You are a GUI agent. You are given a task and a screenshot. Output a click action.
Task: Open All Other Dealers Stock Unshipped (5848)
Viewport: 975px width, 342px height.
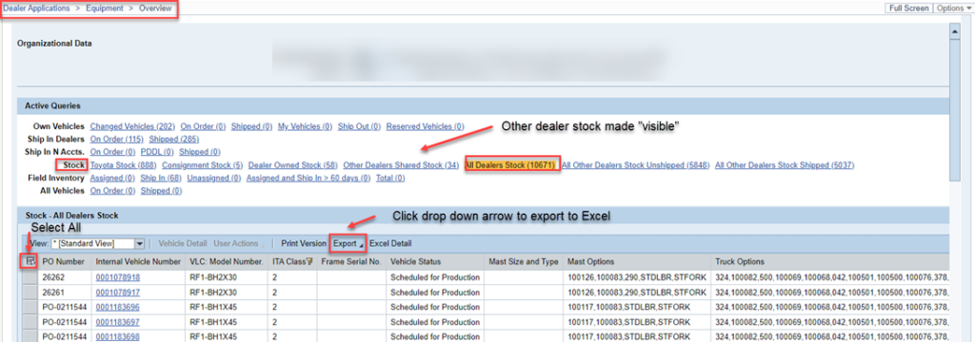(x=635, y=165)
